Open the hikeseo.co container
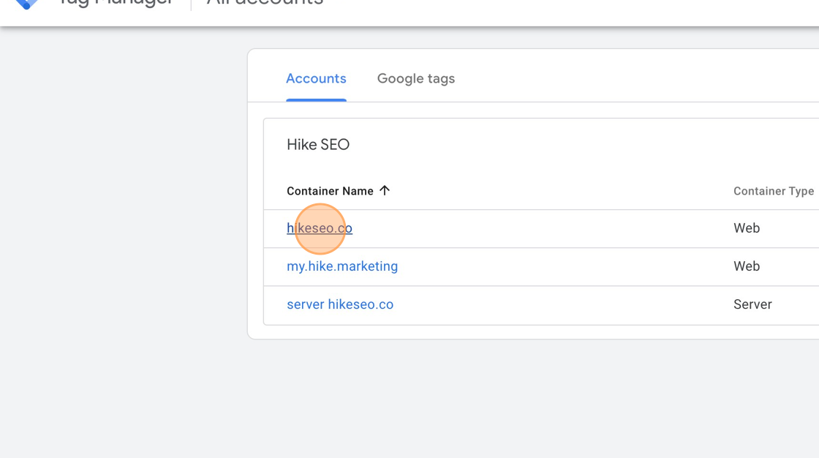819x458 pixels. (x=319, y=228)
